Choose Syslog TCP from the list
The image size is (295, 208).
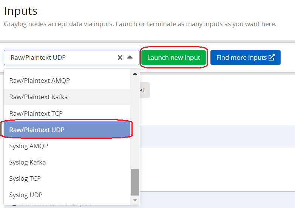[67, 179]
